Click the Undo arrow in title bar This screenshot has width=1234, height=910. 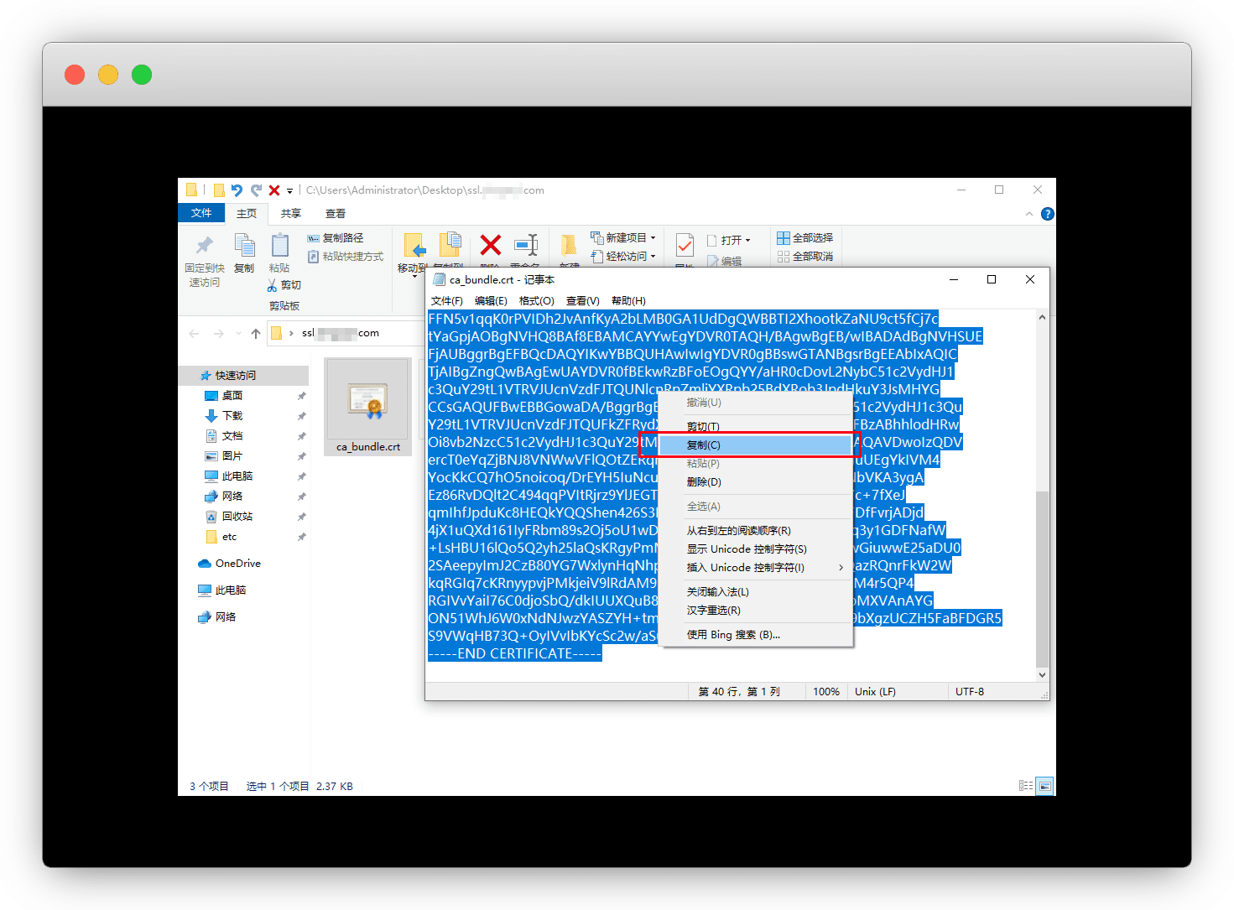coord(237,190)
